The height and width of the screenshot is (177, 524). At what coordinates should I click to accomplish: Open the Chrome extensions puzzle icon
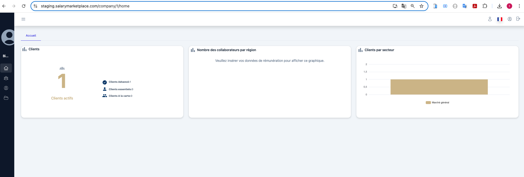[x=485, y=6]
